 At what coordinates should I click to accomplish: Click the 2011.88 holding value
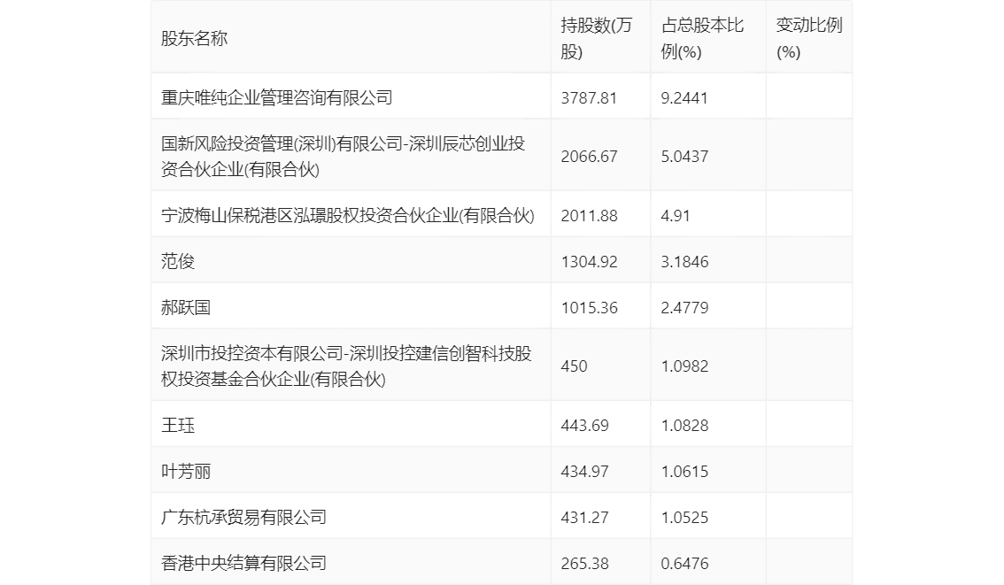589,215
